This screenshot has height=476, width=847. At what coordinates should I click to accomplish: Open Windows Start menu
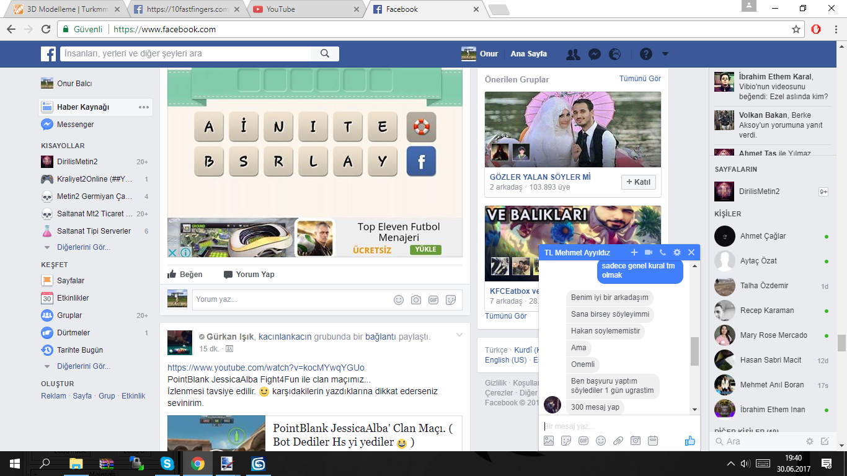14,463
